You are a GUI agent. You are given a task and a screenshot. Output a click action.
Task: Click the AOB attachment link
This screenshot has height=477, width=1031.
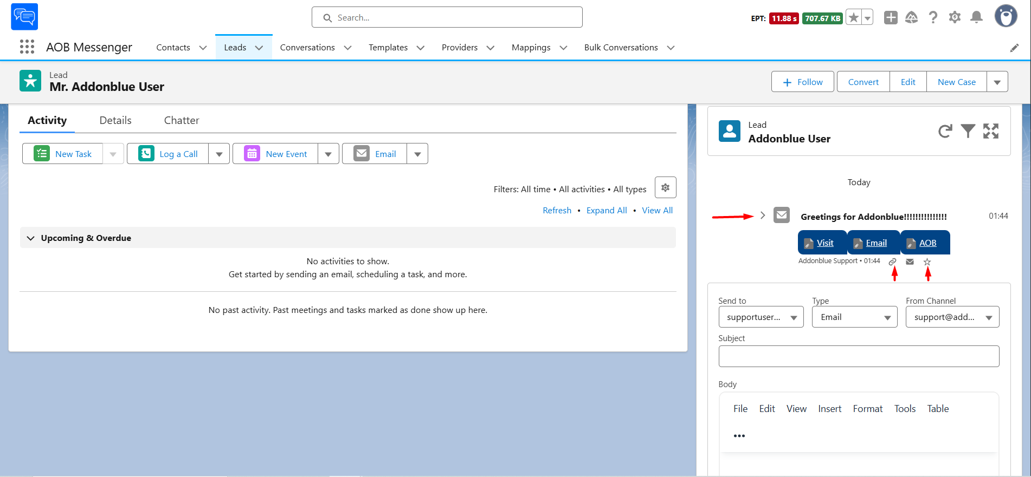(x=927, y=243)
